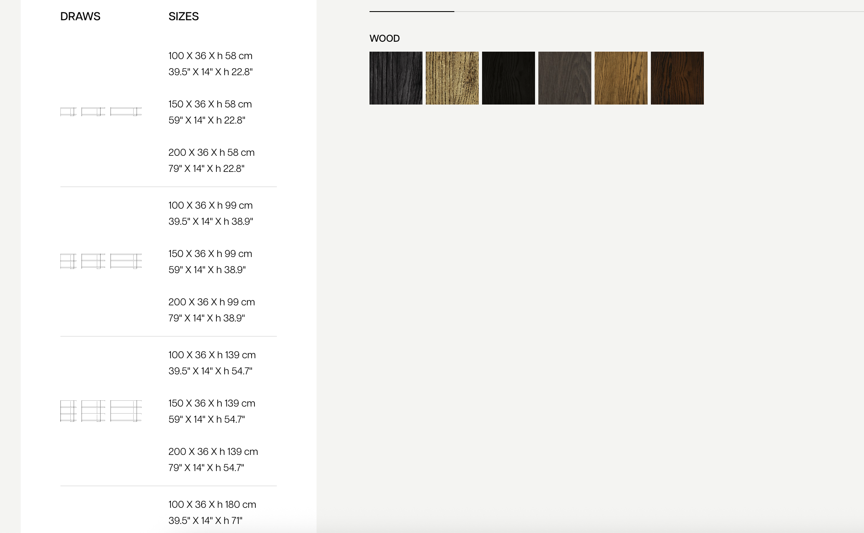Click the DRAWS column heading
Image resolution: width=864 pixels, height=533 pixels.
click(x=80, y=17)
